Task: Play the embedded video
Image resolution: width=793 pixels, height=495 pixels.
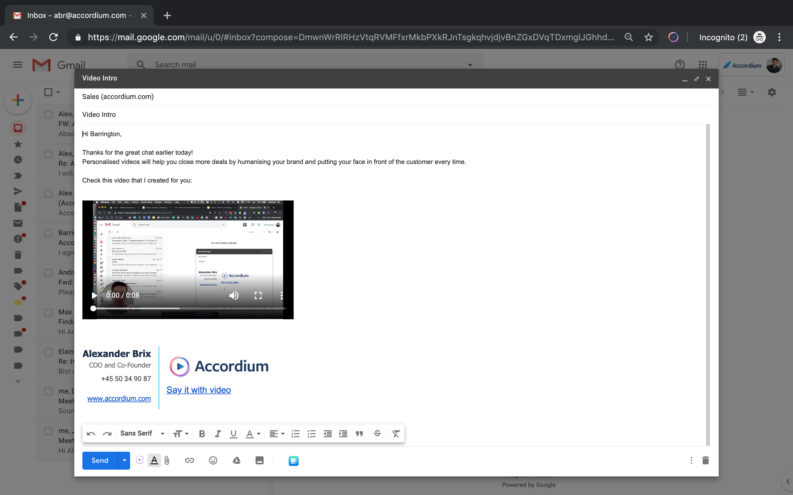Action: click(x=94, y=295)
